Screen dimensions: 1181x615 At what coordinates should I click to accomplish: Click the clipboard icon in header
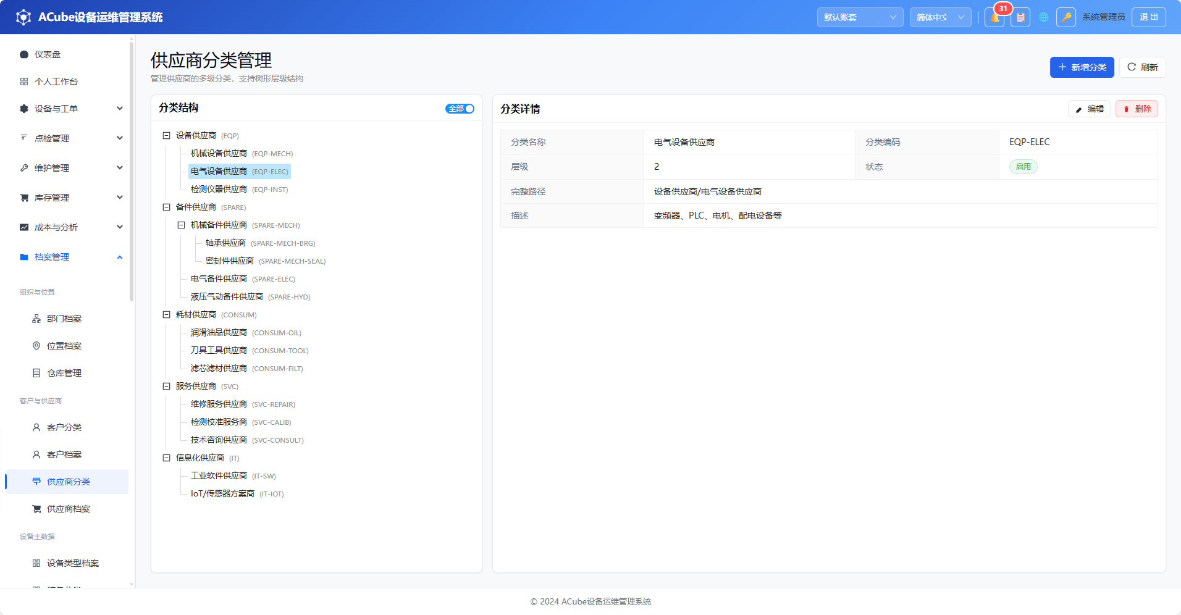pyautogui.click(x=1020, y=17)
